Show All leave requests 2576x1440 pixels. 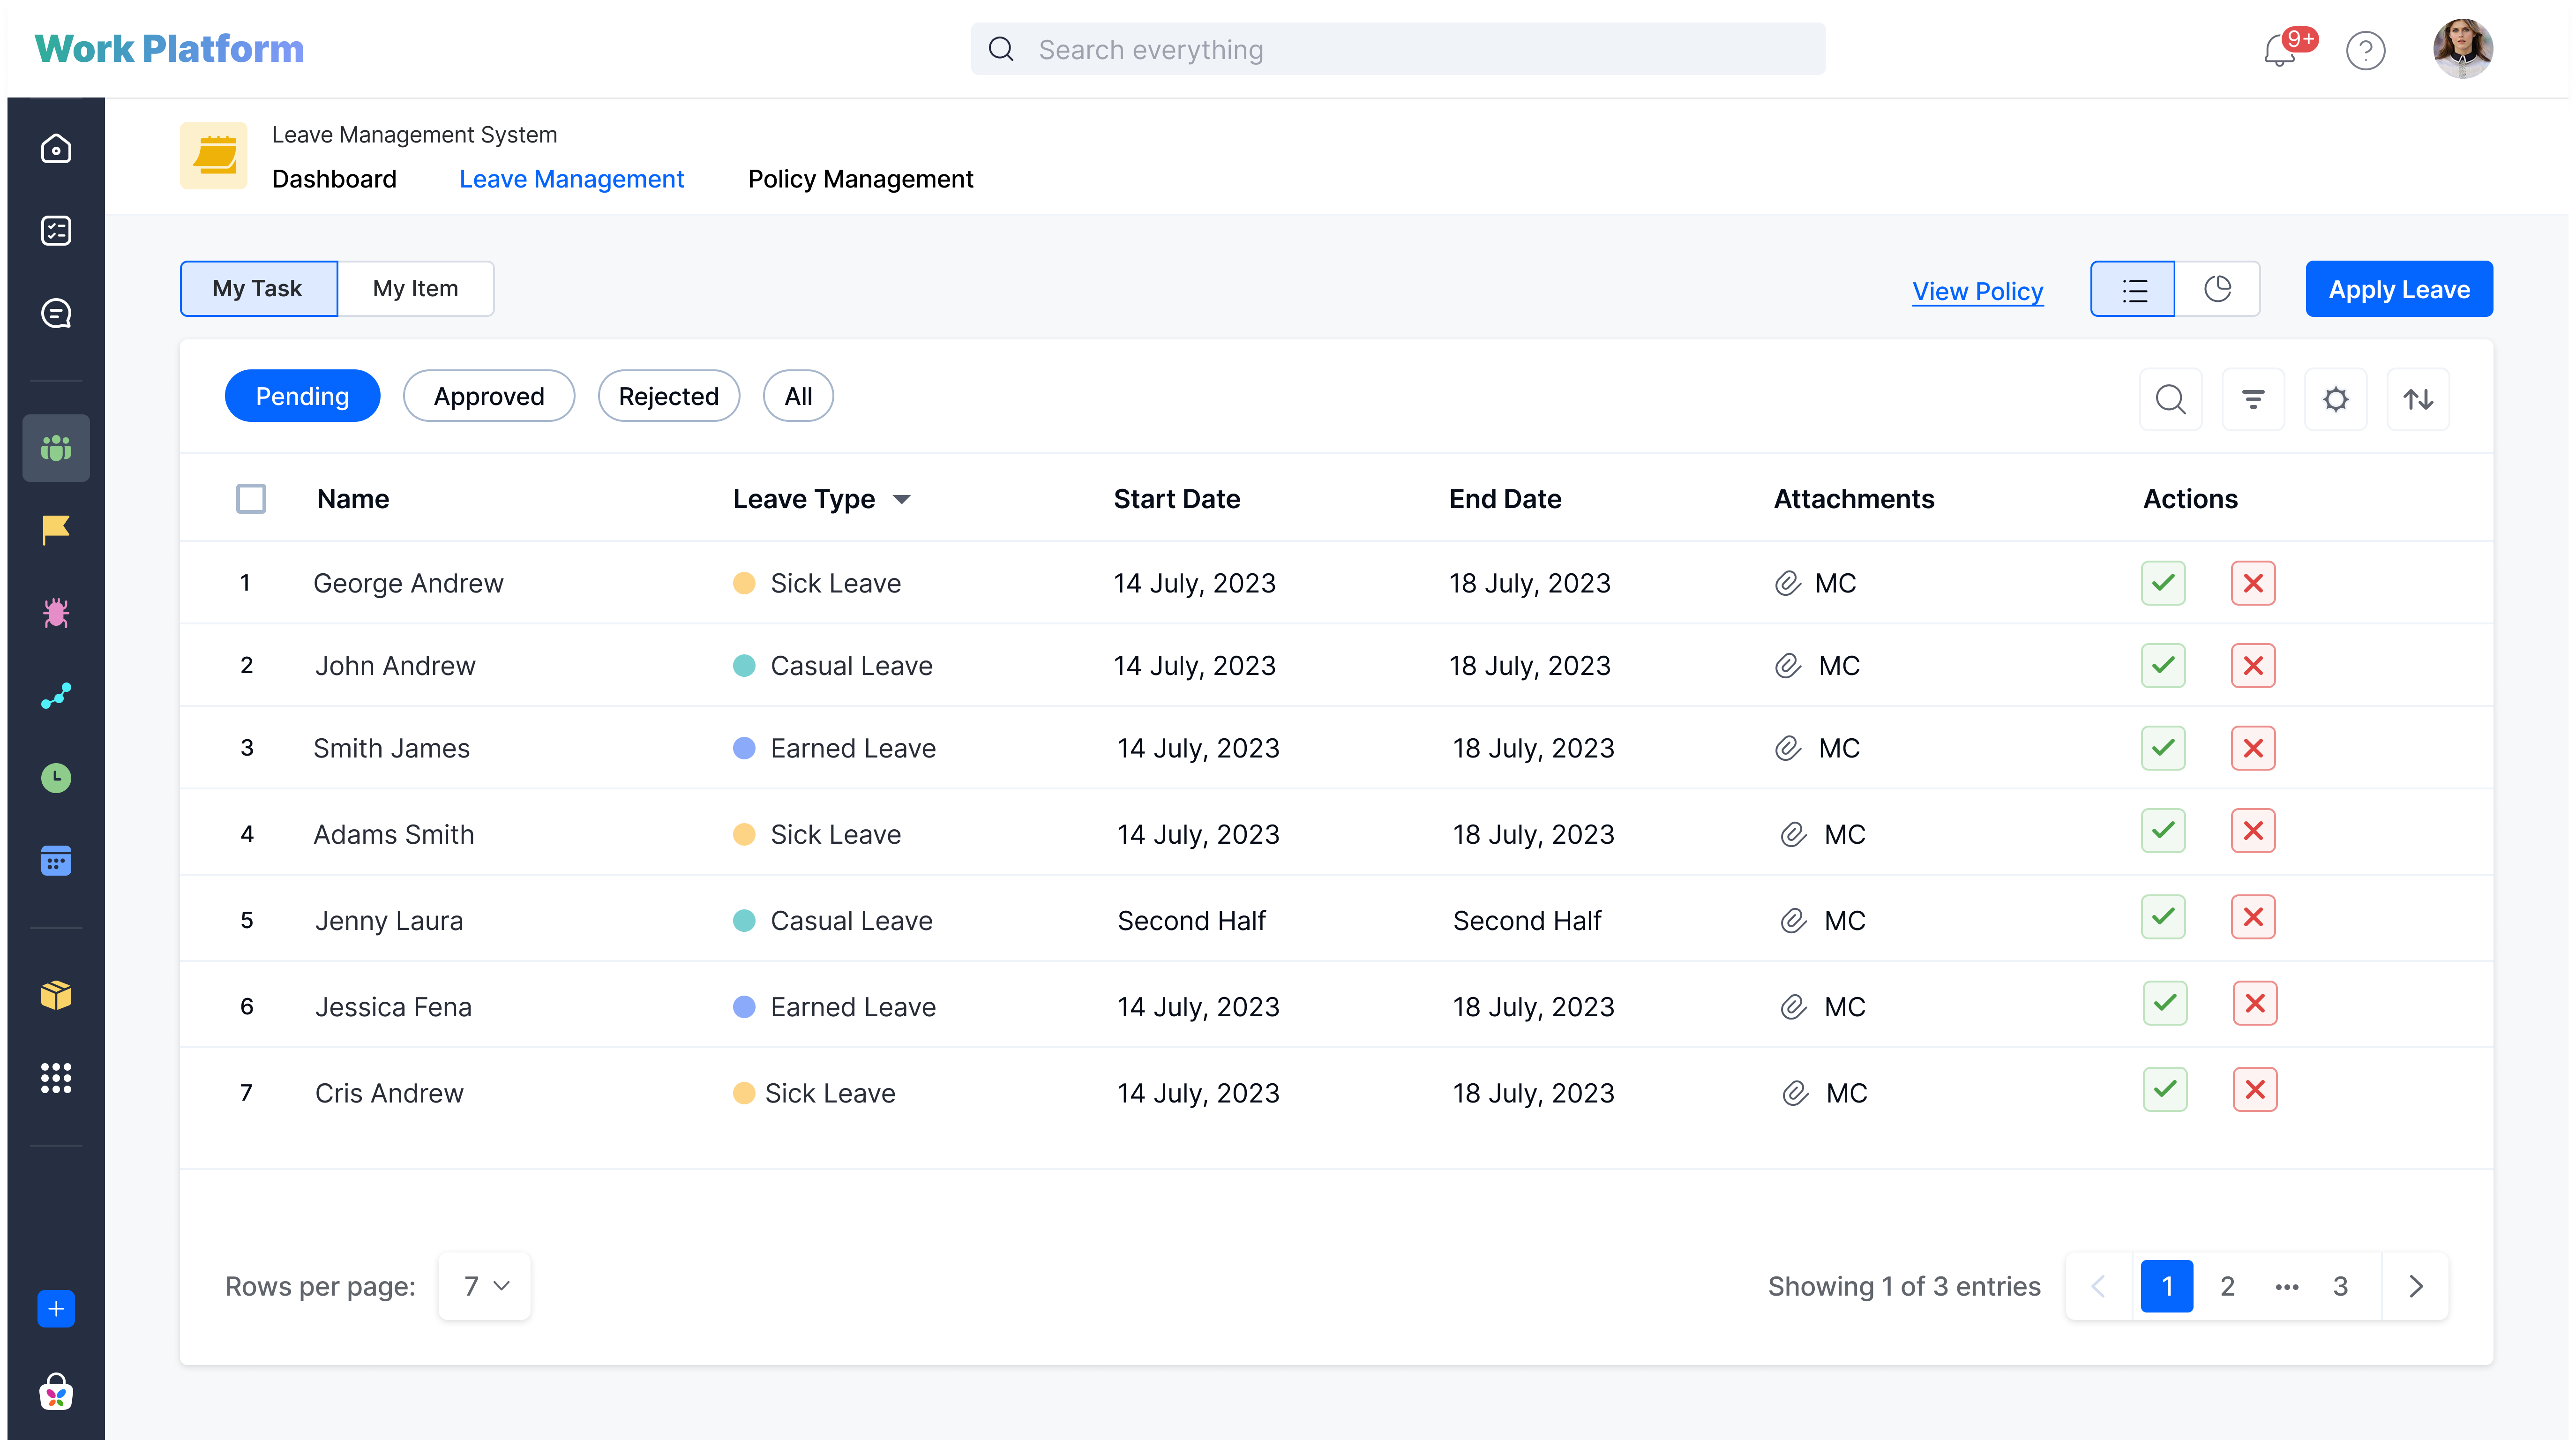click(x=798, y=396)
